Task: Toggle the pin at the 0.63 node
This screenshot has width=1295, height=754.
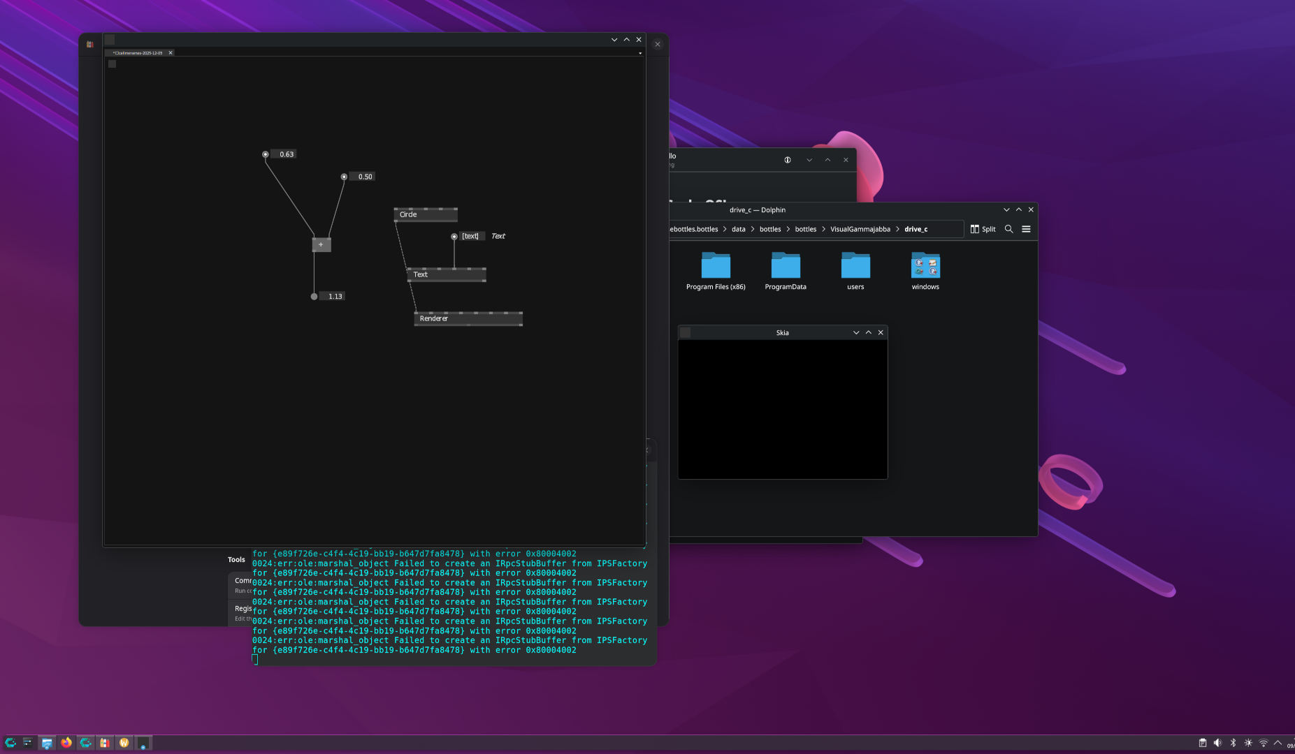Action: (x=266, y=154)
